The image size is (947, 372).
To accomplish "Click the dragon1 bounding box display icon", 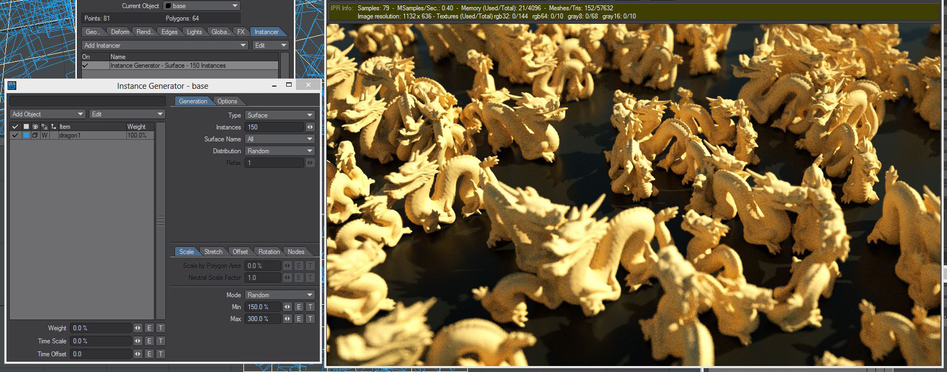I will pyautogui.click(x=35, y=135).
